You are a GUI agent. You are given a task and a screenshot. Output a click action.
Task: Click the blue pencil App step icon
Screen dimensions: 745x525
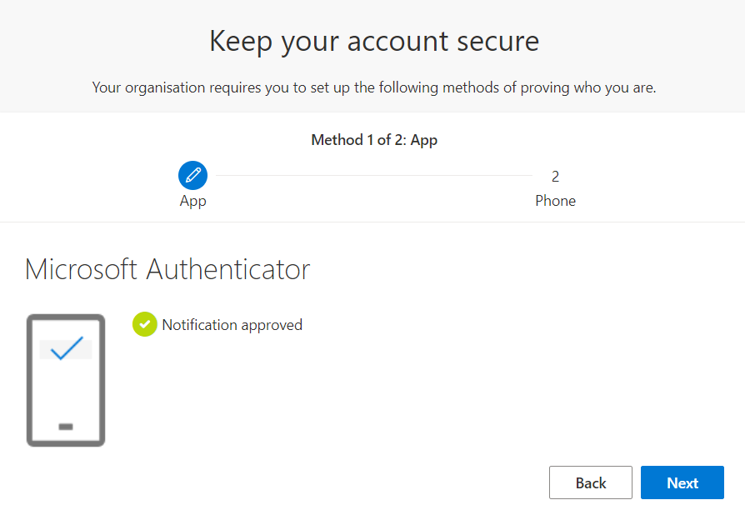192,175
